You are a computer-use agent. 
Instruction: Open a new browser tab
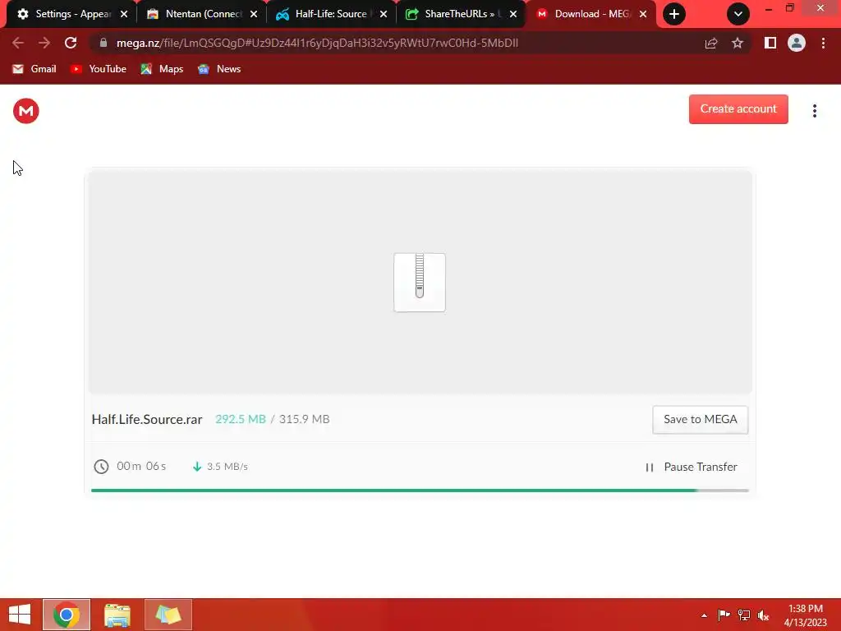674,14
